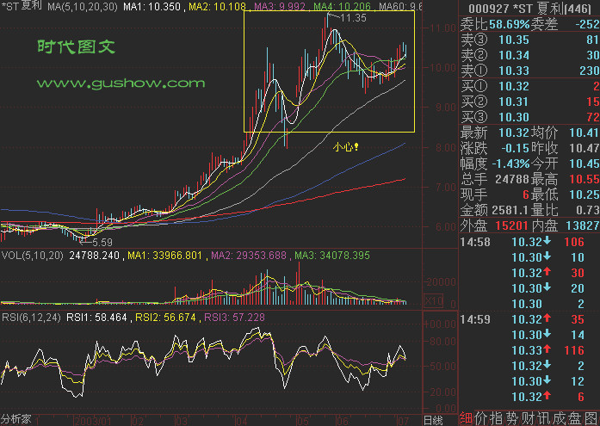The width and height of the screenshot is (600, 426).
Task: Click the 量比 0.73 value
Action: click(587, 210)
